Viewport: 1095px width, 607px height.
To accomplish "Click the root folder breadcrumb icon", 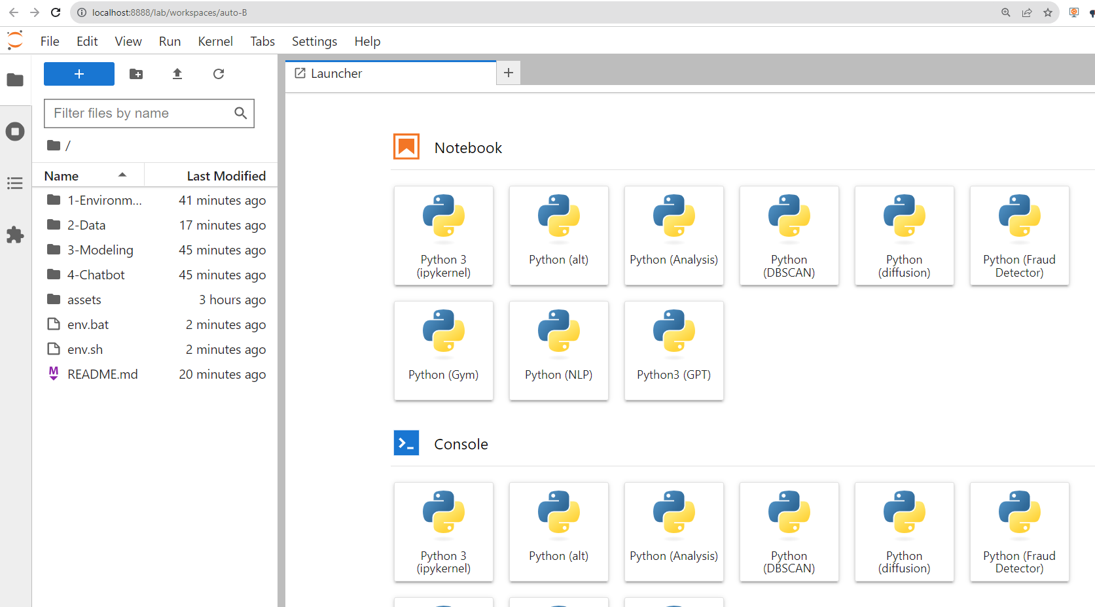I will click(54, 145).
